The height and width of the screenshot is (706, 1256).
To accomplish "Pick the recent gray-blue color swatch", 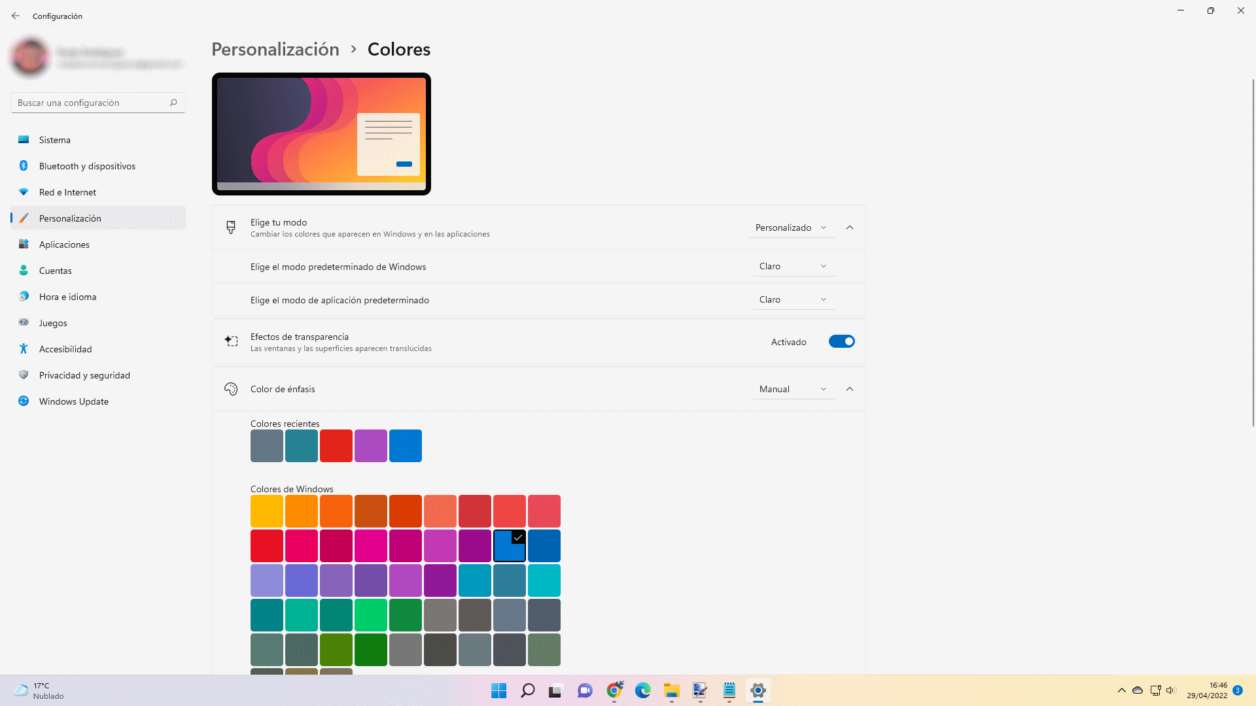I will (x=267, y=446).
